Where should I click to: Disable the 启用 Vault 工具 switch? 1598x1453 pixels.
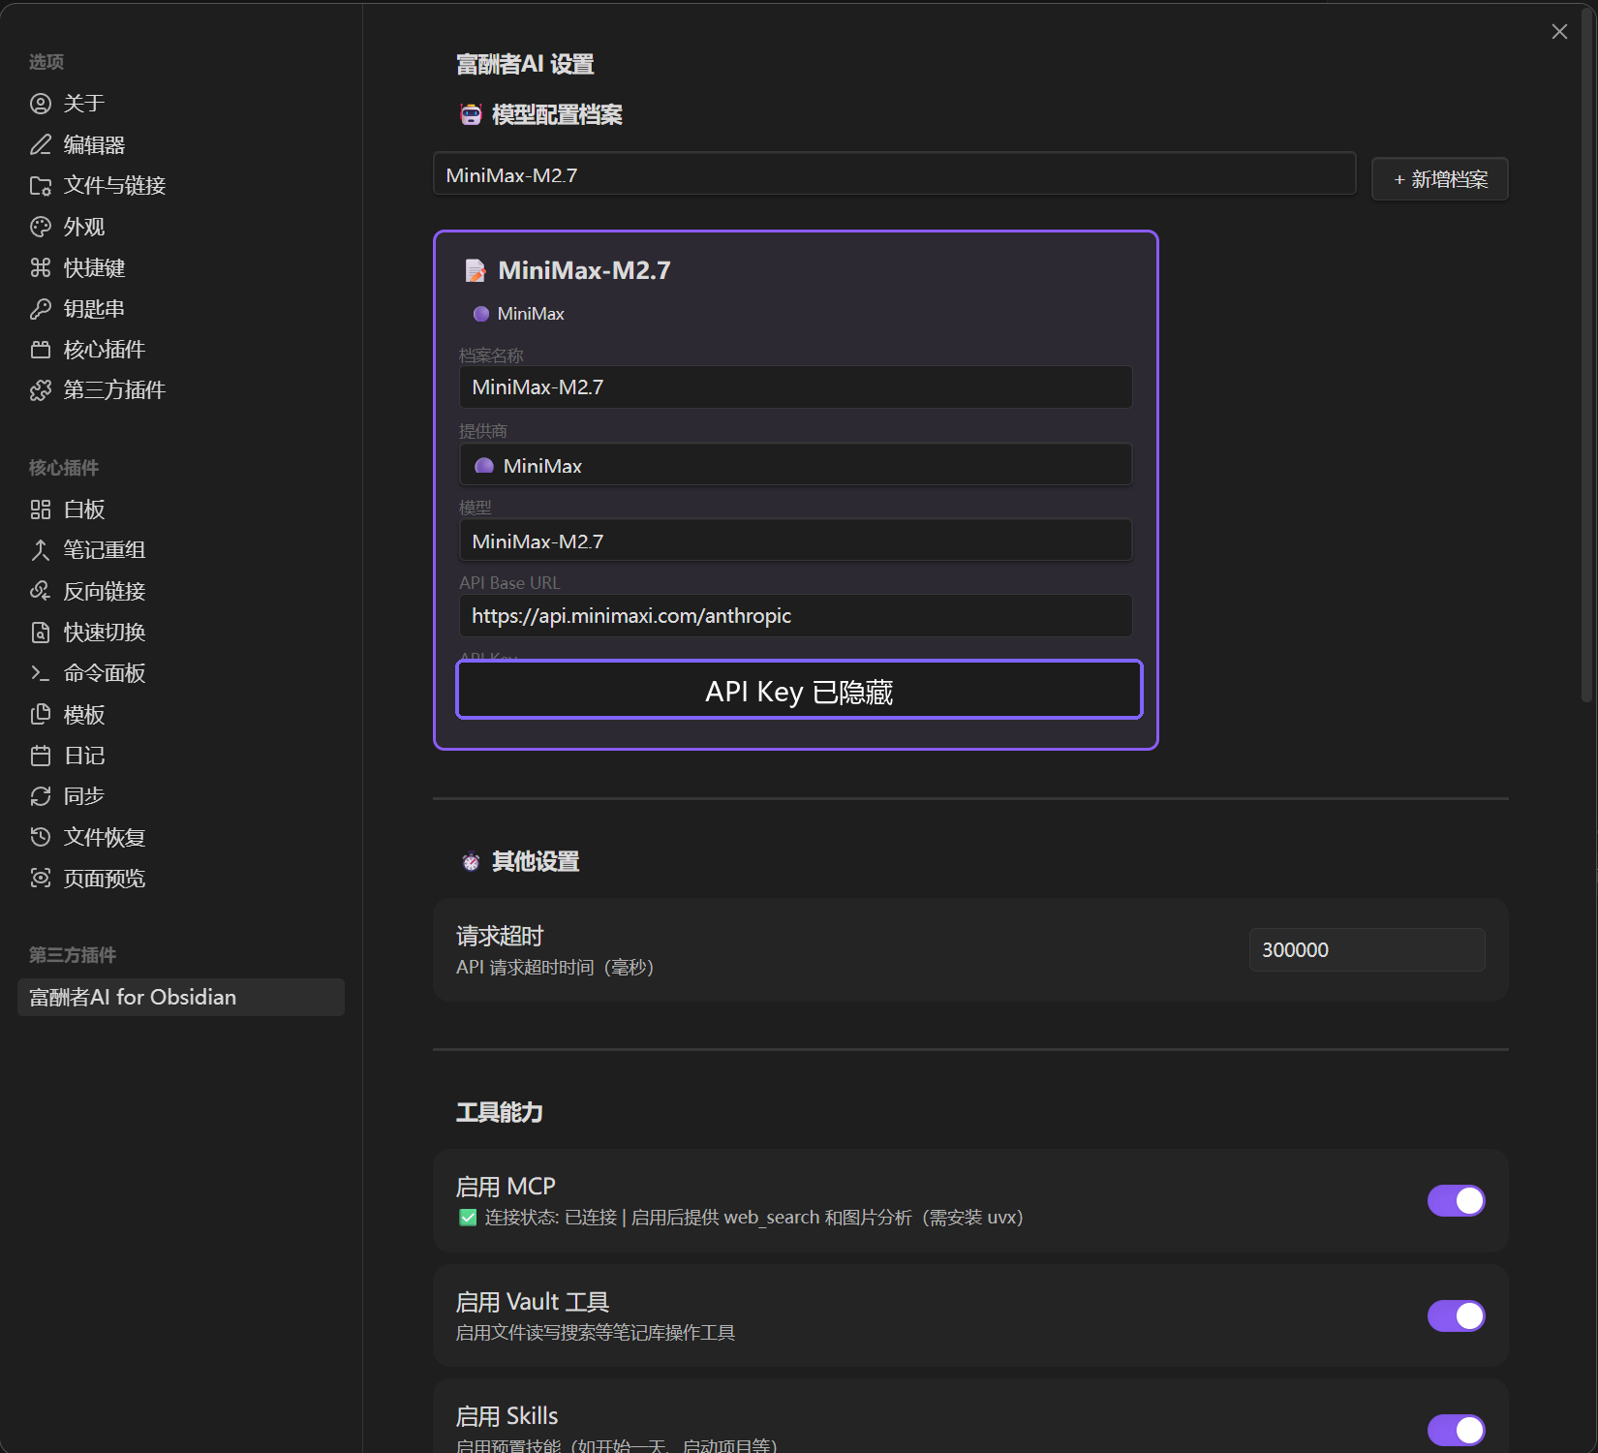pos(1456,1316)
